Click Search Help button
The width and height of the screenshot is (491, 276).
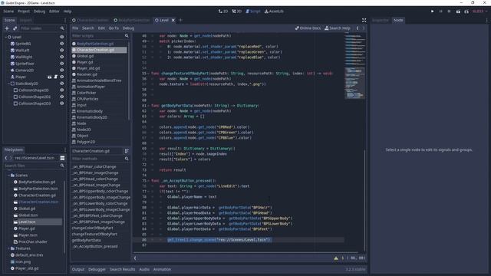pyautogui.click(x=338, y=28)
